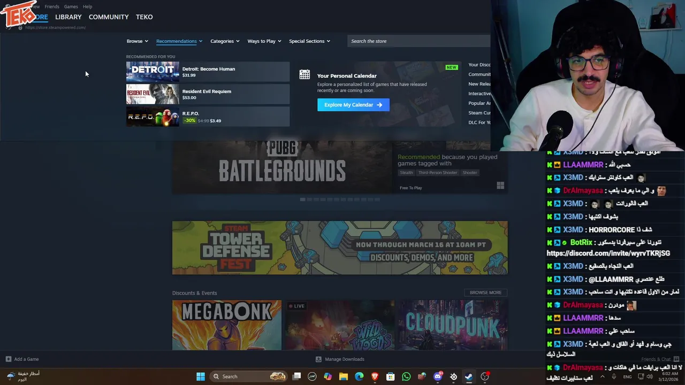Screen dimensions: 685x385
Task: Open Discord taskbar icon
Action: coord(438,376)
